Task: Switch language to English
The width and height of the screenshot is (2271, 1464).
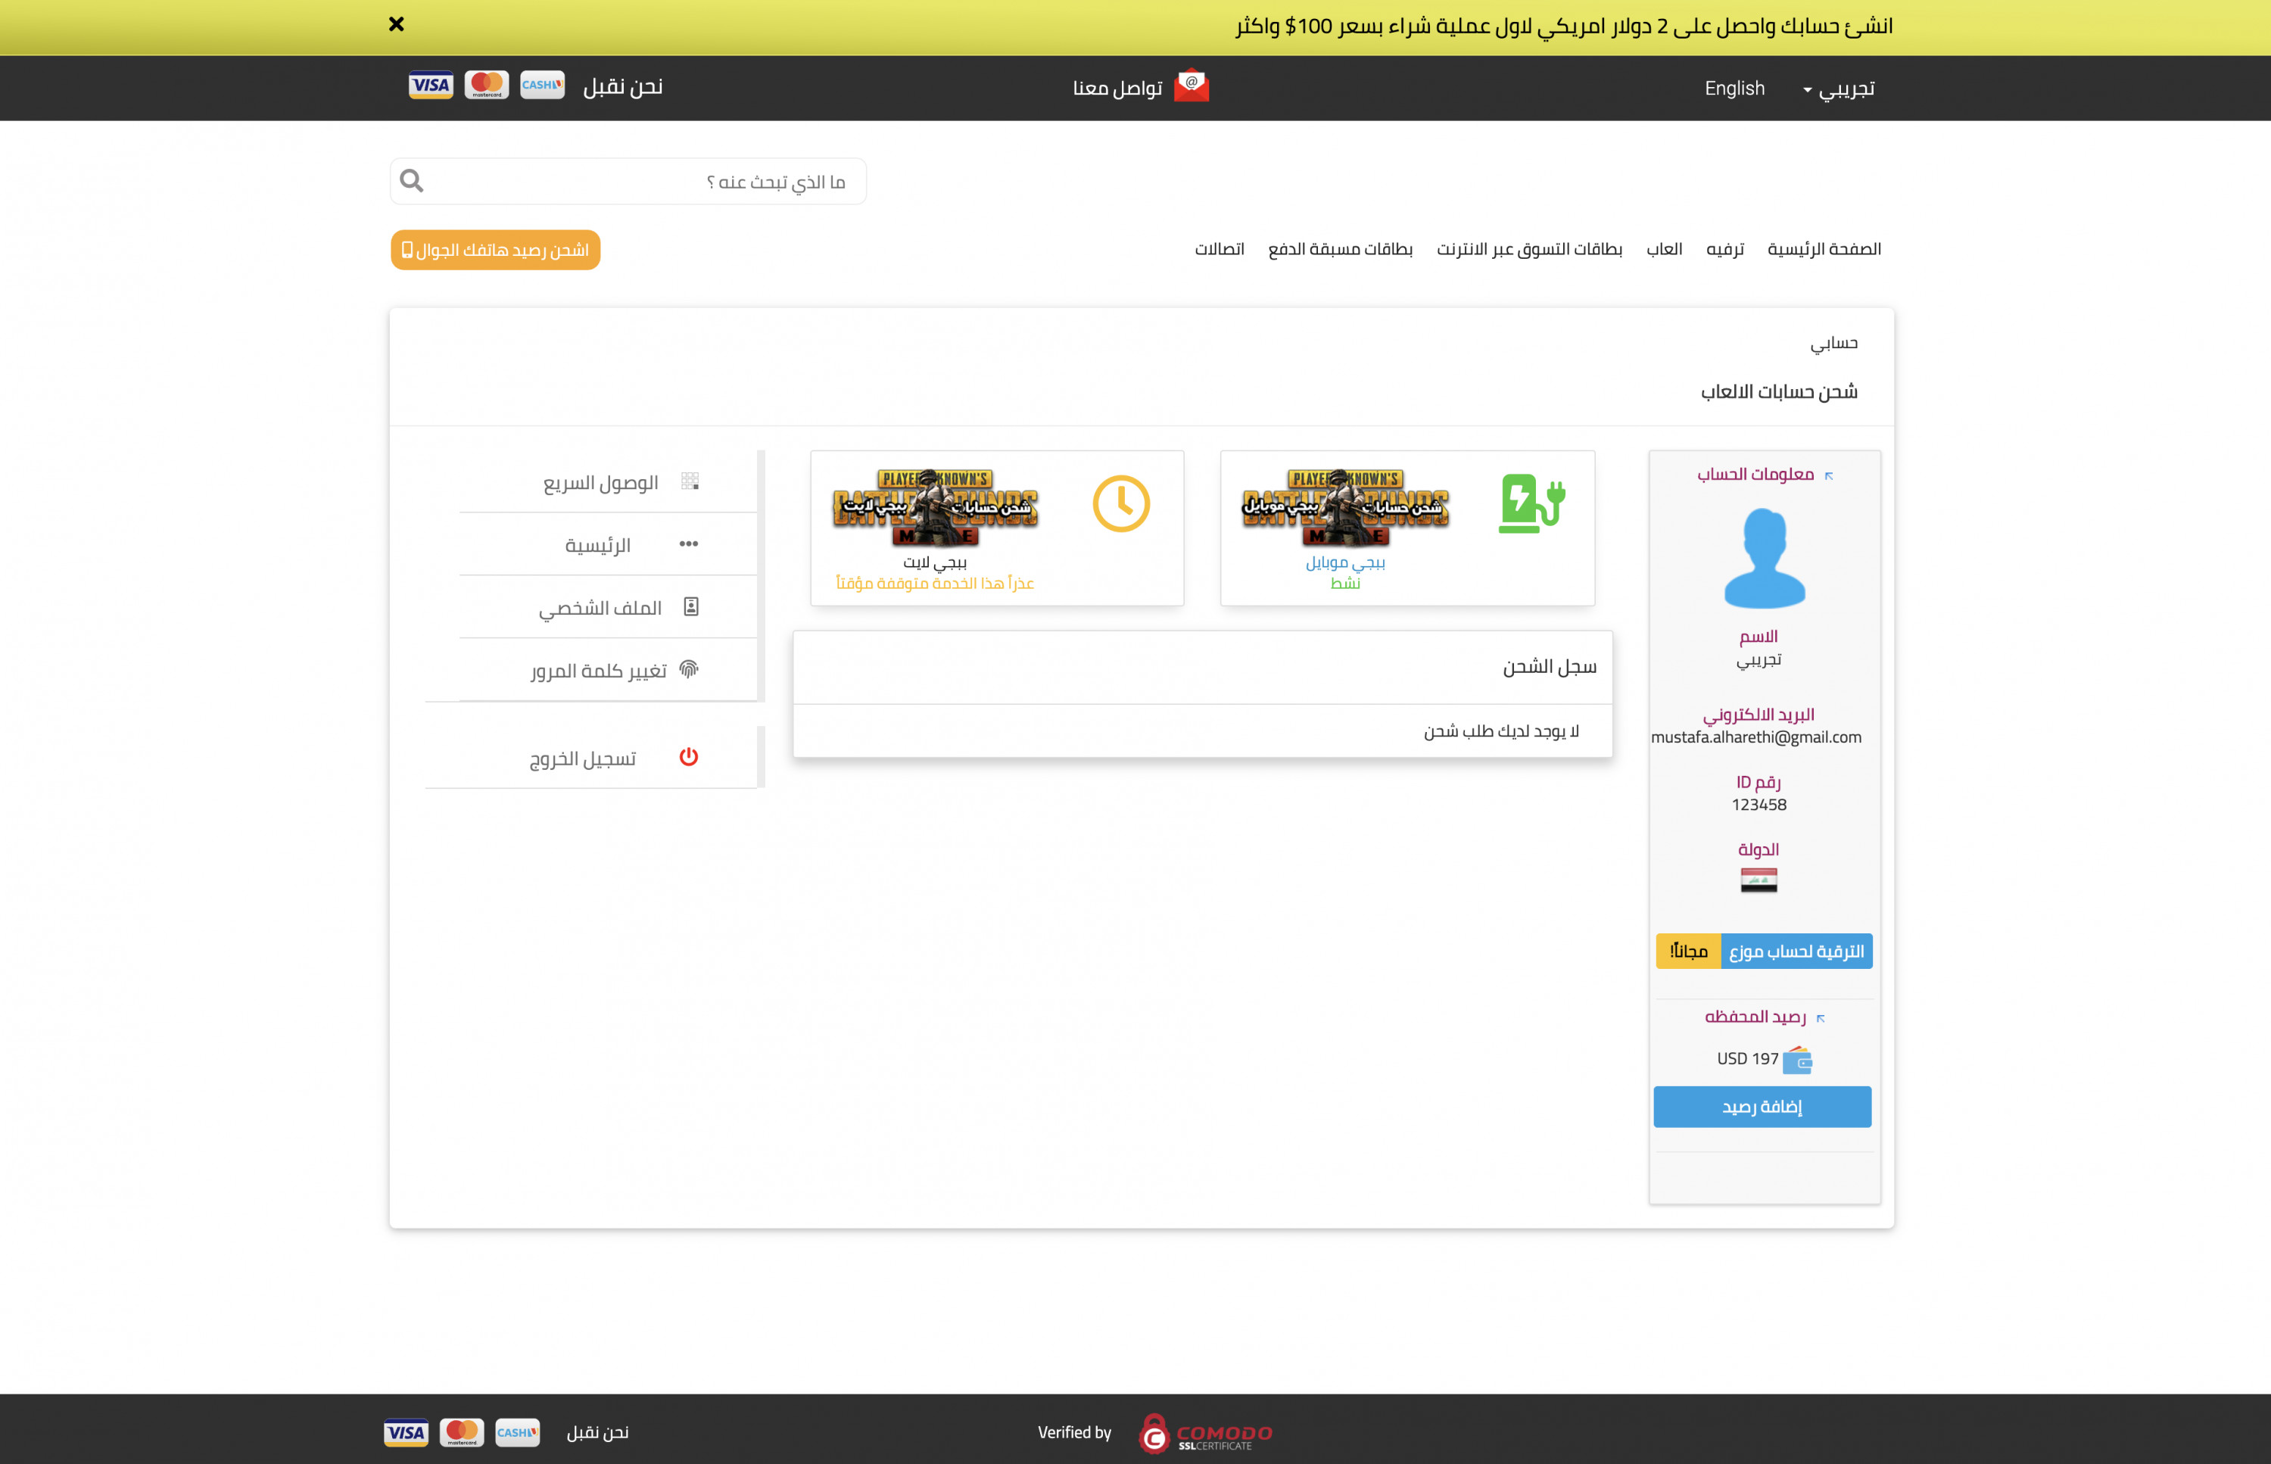Action: pyautogui.click(x=1735, y=89)
